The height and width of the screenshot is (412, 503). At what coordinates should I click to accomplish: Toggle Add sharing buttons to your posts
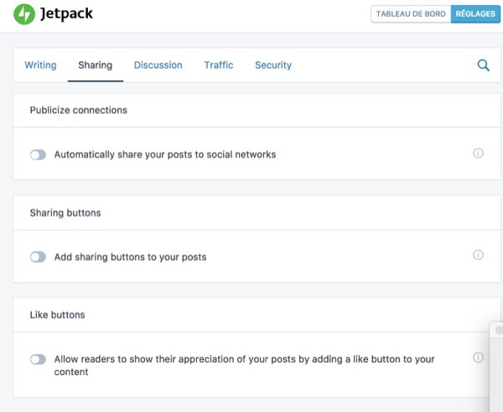38,257
